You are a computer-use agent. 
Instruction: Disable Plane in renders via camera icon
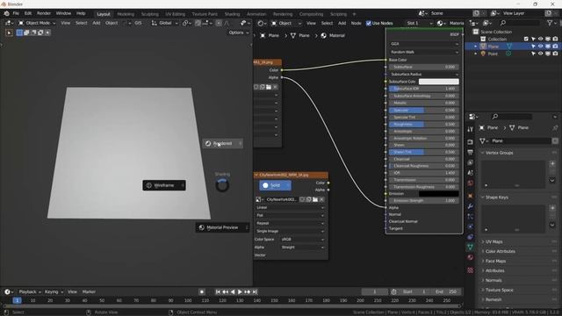tap(555, 47)
